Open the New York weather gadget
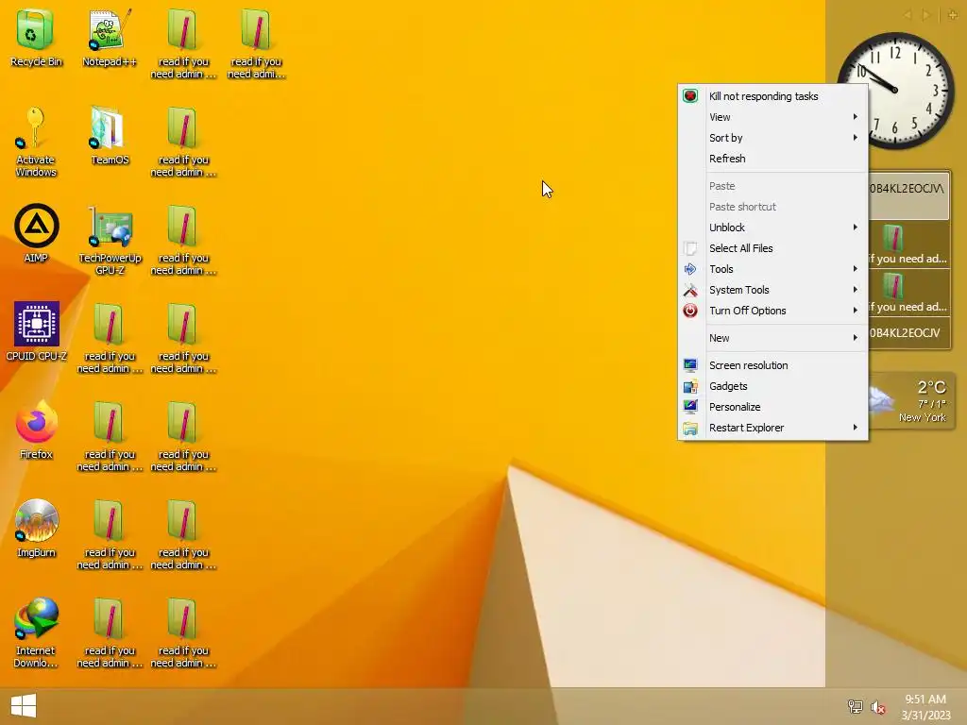This screenshot has width=967, height=725. pyautogui.click(x=911, y=400)
